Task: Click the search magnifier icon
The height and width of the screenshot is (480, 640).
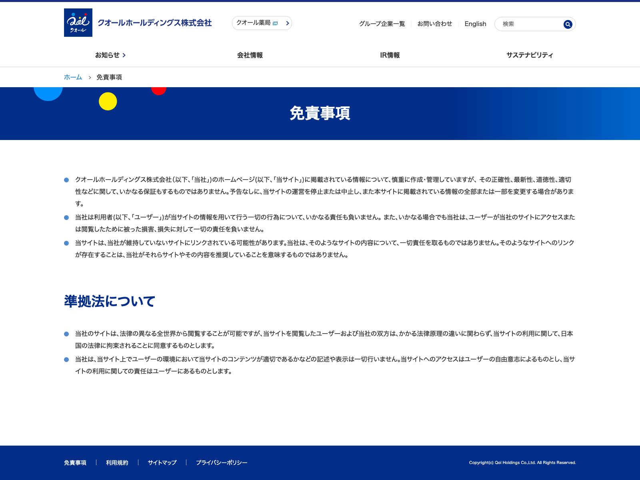Action: (x=568, y=24)
